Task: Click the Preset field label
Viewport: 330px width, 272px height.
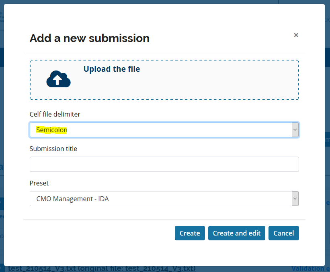Action: pos(39,183)
